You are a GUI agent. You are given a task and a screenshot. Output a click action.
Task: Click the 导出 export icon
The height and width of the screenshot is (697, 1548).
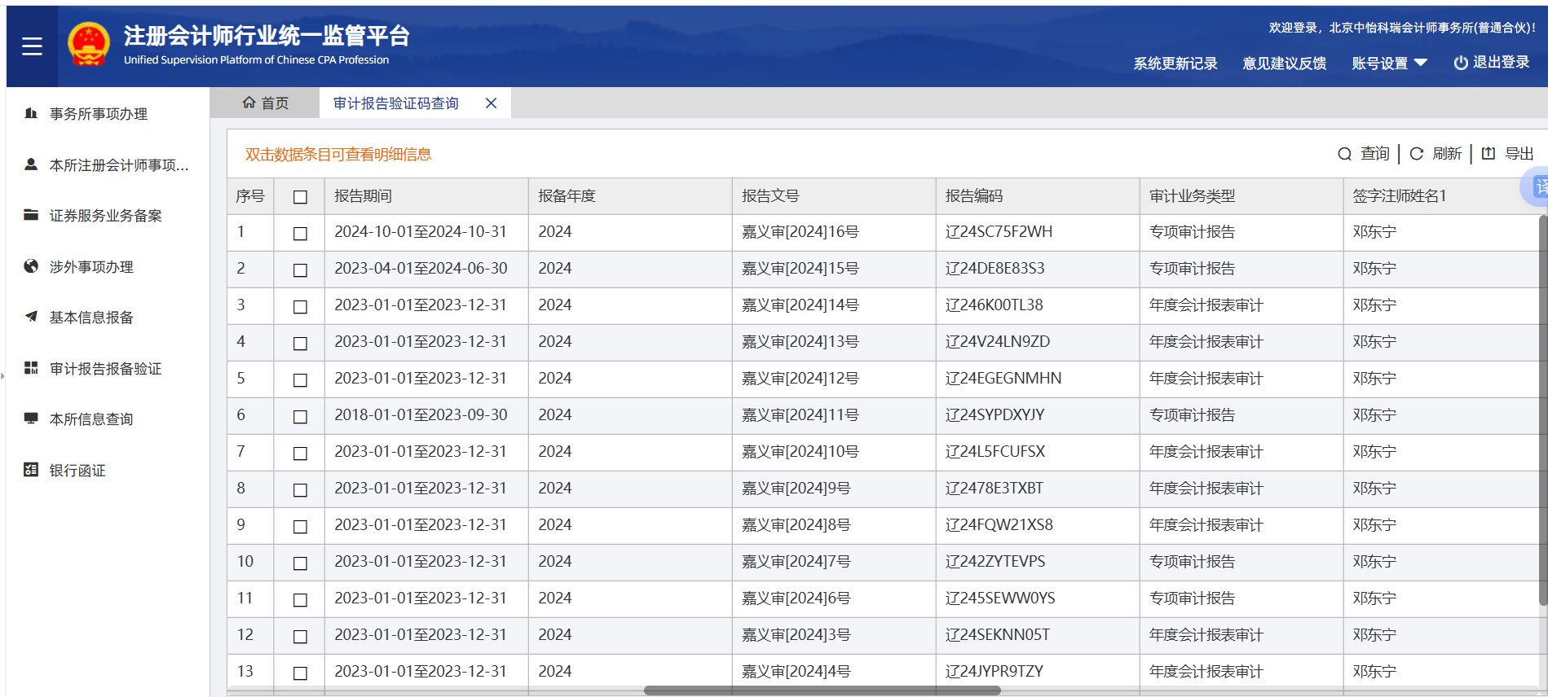[1488, 154]
